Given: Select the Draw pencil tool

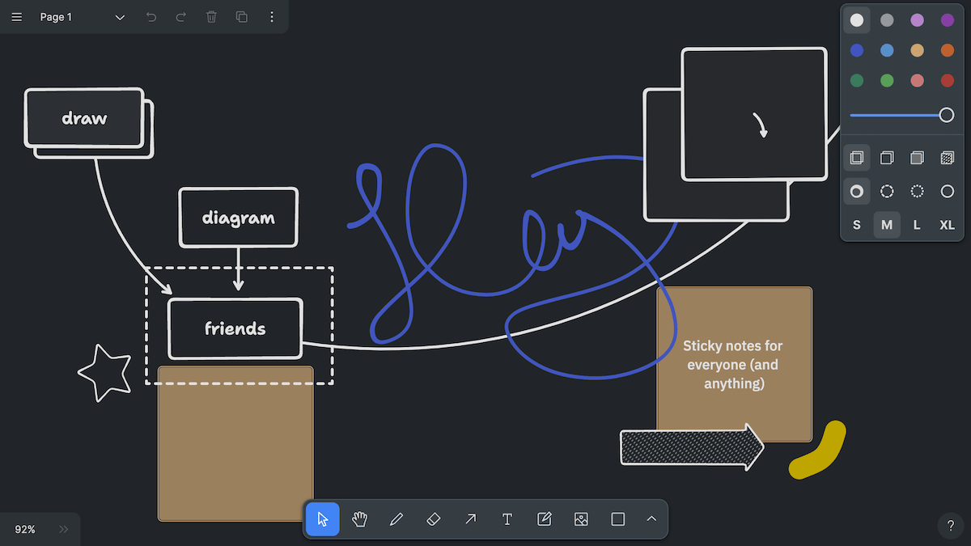Looking at the screenshot, I should (396, 519).
